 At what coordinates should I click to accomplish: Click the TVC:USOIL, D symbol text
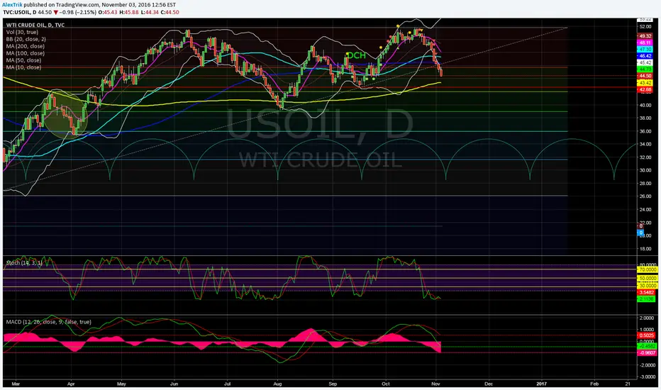coord(19,12)
